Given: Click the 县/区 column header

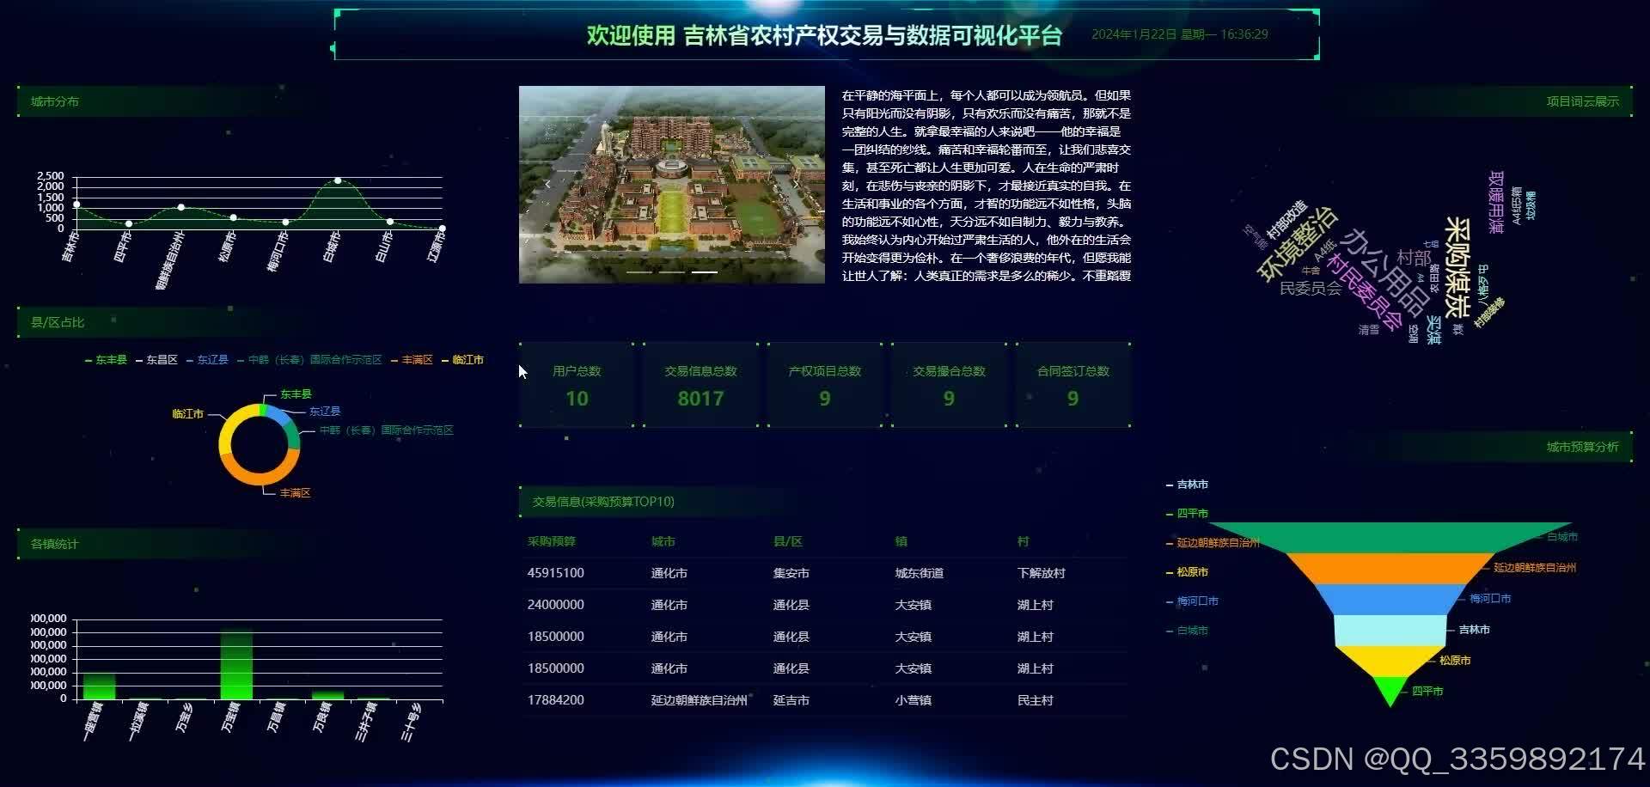Looking at the screenshot, I should (788, 541).
